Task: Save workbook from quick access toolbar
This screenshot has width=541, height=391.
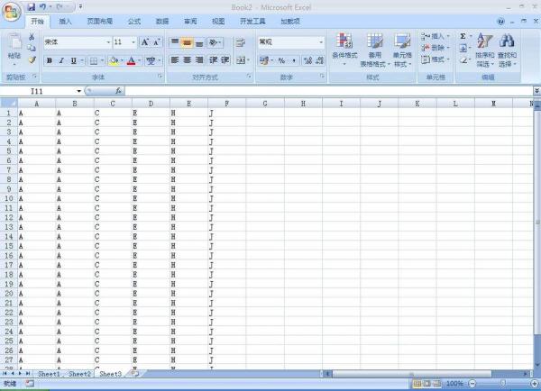Action: (x=32, y=6)
